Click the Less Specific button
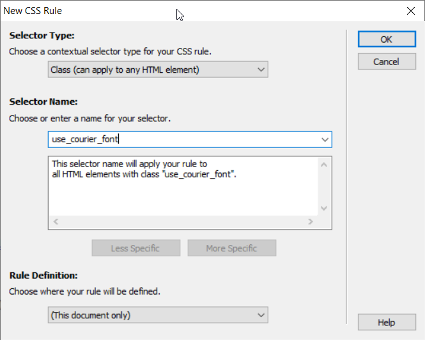 [135, 248]
